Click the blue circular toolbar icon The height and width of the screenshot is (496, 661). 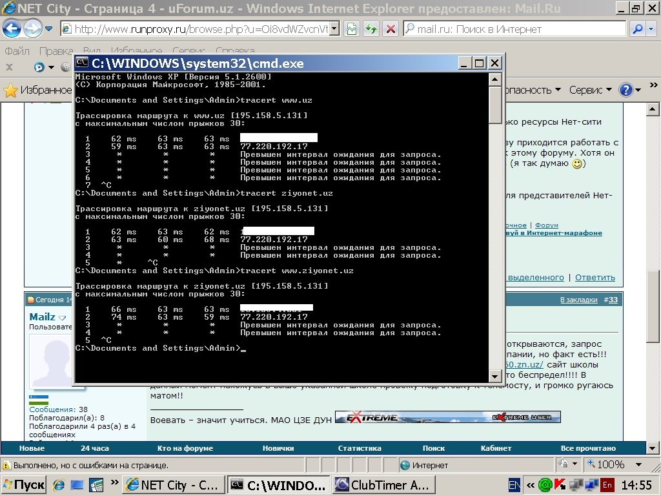coord(39,67)
